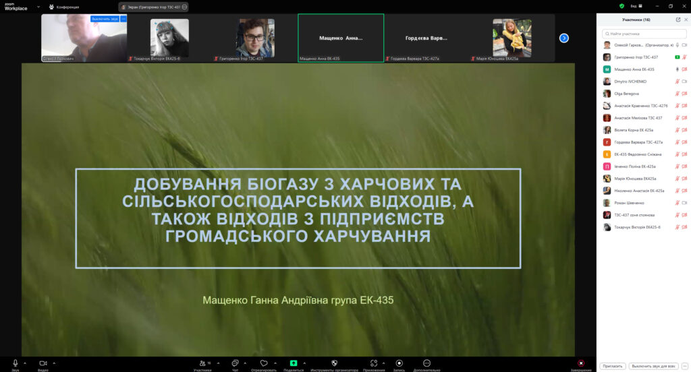Toggle camera of Dmytro IVCHENKO
Screen dimensions: 691x372
(684, 82)
